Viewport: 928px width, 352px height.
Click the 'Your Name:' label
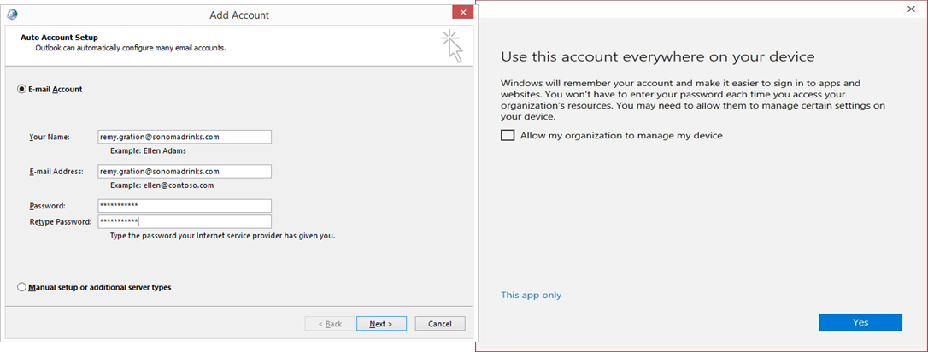49,137
